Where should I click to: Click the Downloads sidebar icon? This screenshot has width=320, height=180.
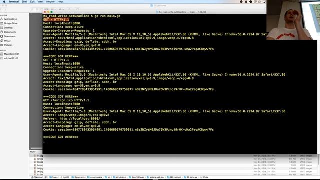[2, 36]
